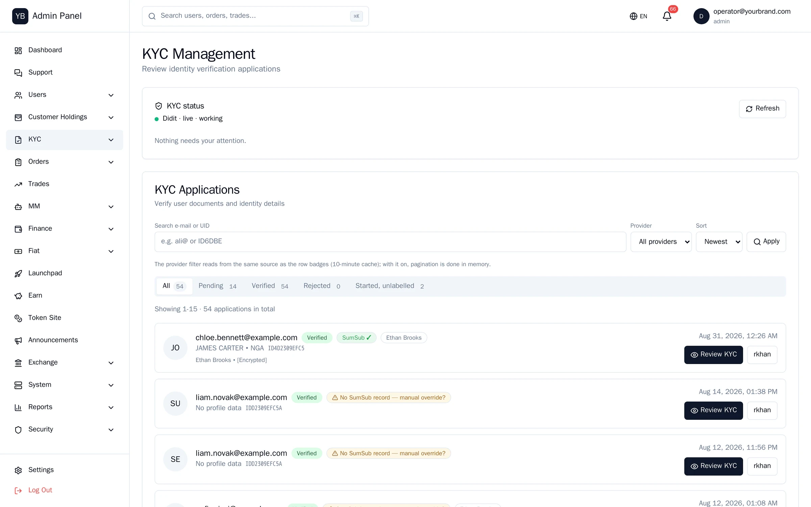This screenshot has height=507, width=811.
Task: Open the Token Site coins icon
Action: tap(18, 318)
